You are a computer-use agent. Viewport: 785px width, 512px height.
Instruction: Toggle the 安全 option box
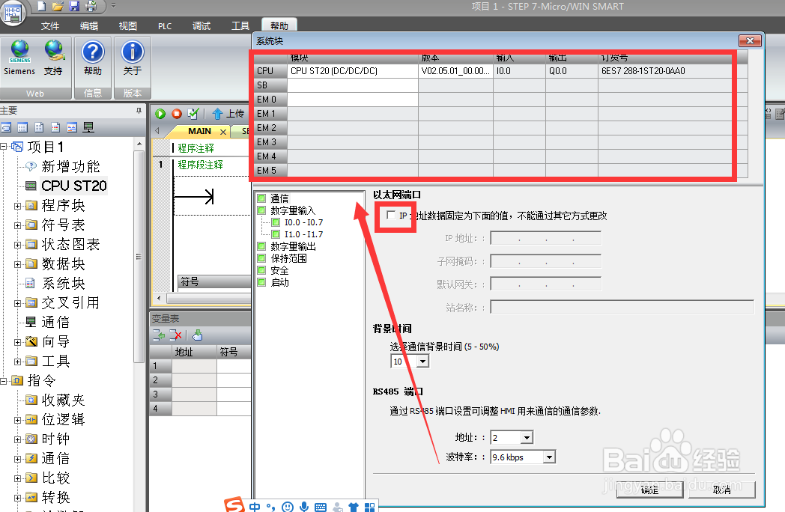pos(261,270)
